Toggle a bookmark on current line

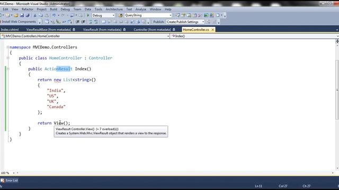(x=104, y=22)
